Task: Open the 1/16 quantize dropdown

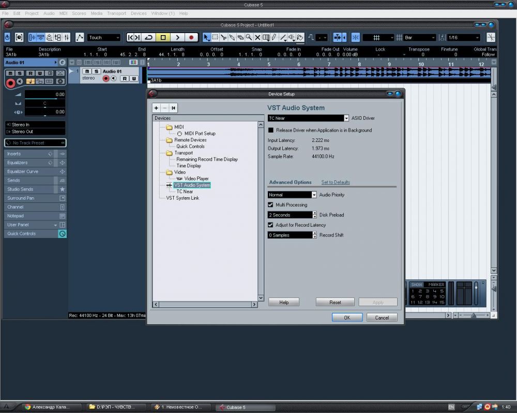Action: (x=463, y=38)
